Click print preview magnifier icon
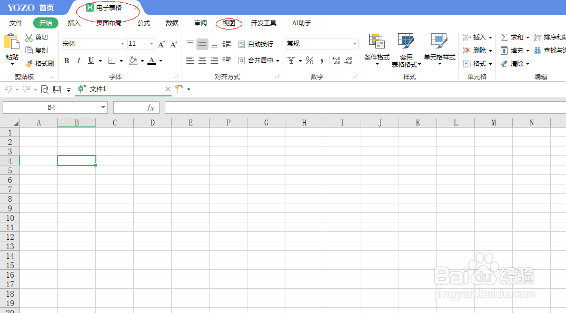This screenshot has height=313, width=566. coord(44,89)
